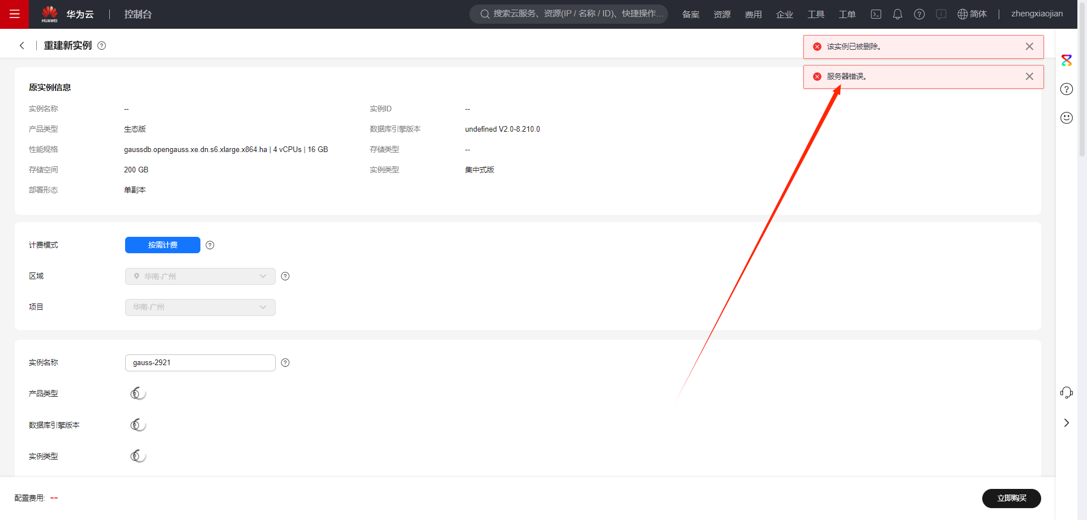Click the 计费模式 label
The image size is (1087, 520).
point(44,245)
